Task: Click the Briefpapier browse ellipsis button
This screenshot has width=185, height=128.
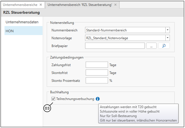Action: click(x=151, y=46)
